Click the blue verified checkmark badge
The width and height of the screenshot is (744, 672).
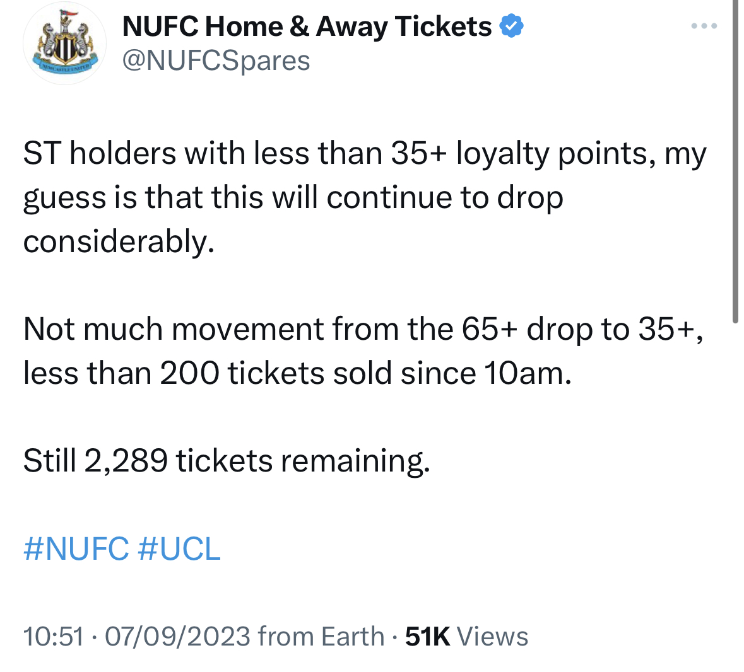pos(512,26)
